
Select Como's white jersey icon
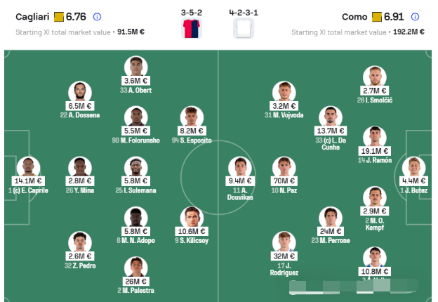pos(243,28)
